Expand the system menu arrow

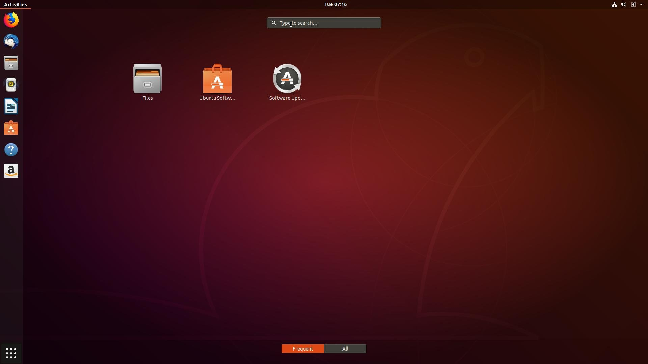(x=641, y=4)
